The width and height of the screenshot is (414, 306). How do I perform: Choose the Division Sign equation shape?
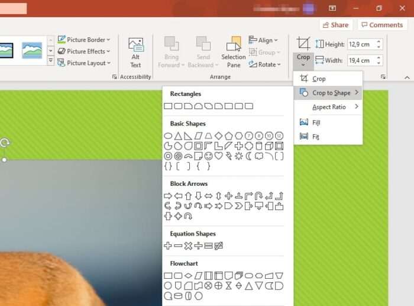(198, 246)
